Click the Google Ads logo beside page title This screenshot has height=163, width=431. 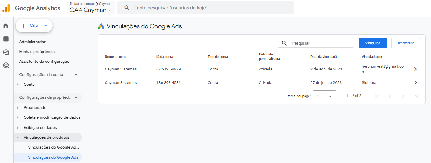[101, 26]
